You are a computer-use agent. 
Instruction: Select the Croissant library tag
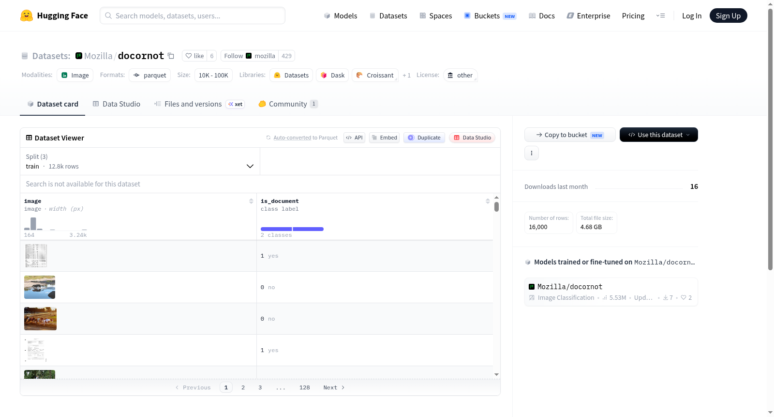(375, 75)
